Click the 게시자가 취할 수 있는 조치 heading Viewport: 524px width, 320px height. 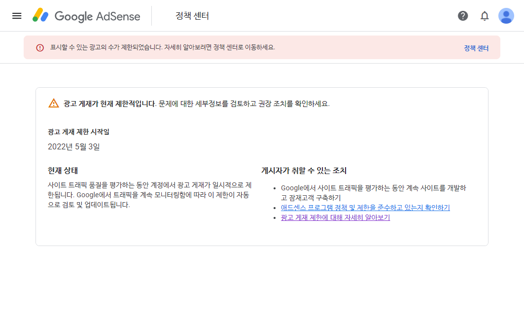[x=304, y=171]
